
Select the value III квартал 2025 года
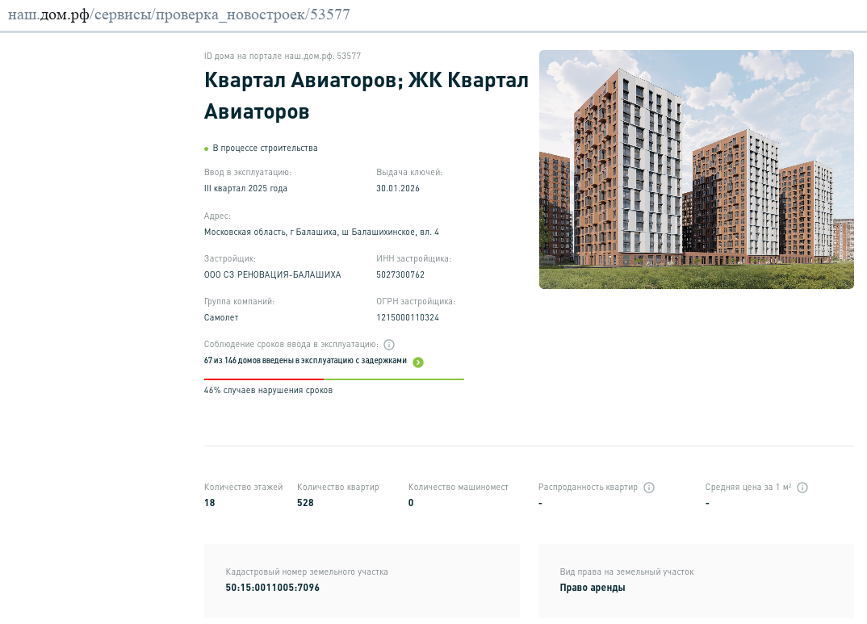(245, 188)
